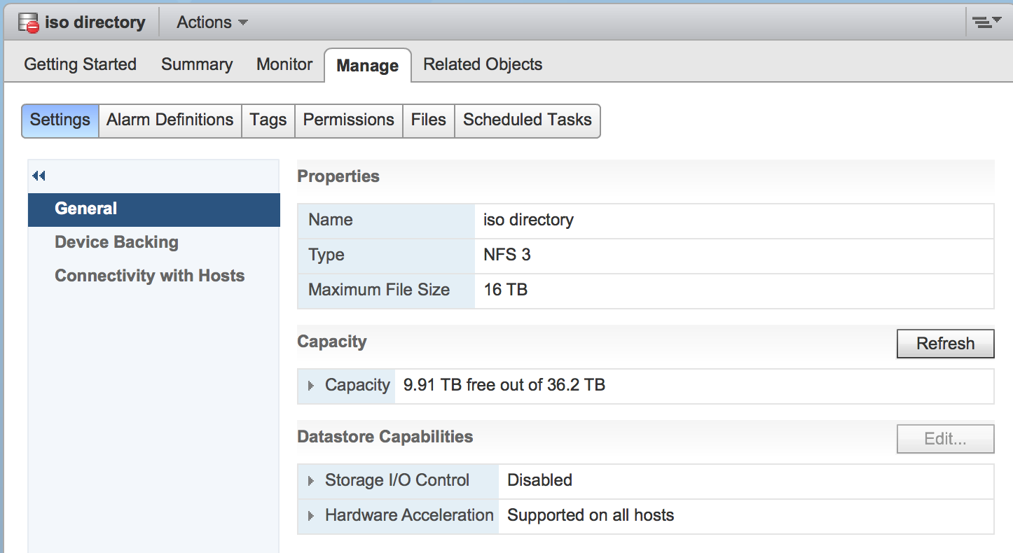Click 'Supported on all hosts' value
The height and width of the screenshot is (553, 1013).
coord(591,515)
